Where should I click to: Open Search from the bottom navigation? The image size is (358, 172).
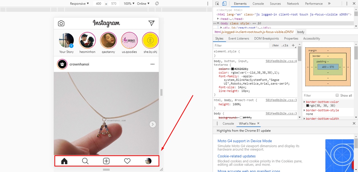click(85, 161)
